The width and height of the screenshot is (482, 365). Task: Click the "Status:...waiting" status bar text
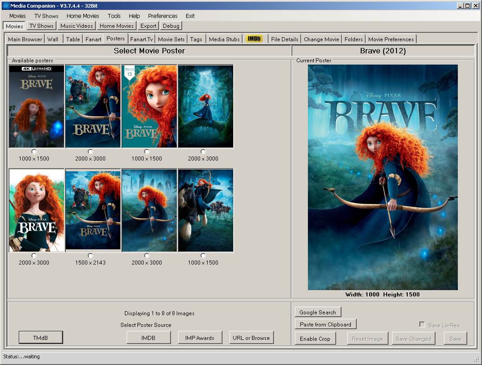pos(21,356)
